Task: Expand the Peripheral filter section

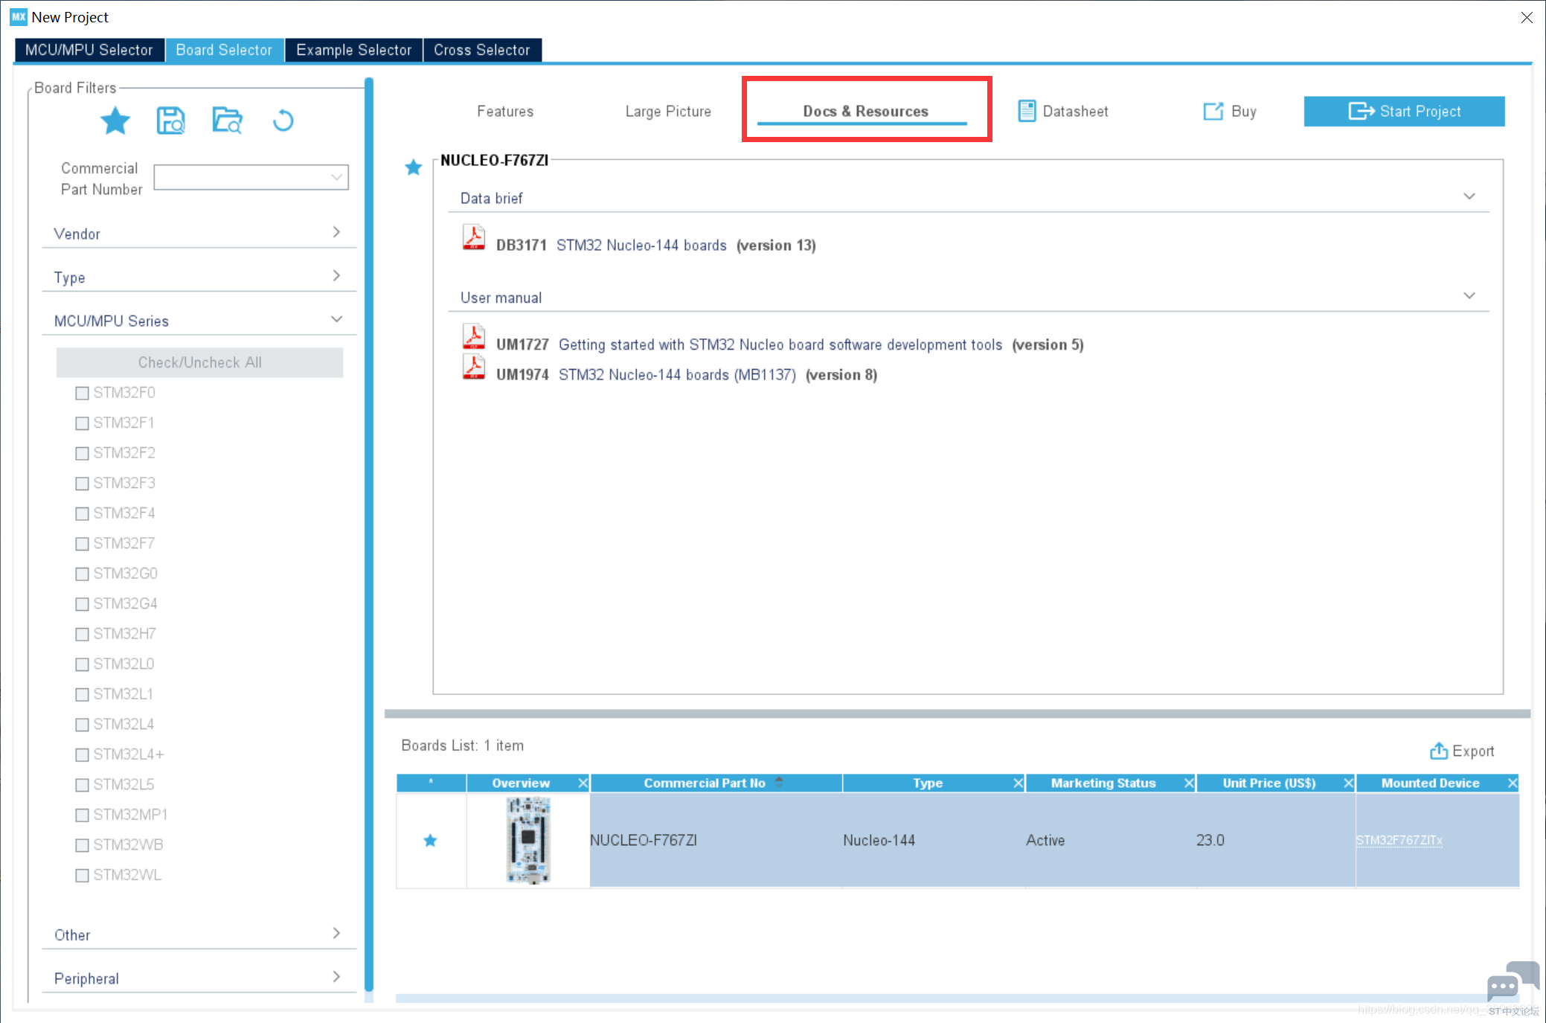Action: click(x=199, y=978)
